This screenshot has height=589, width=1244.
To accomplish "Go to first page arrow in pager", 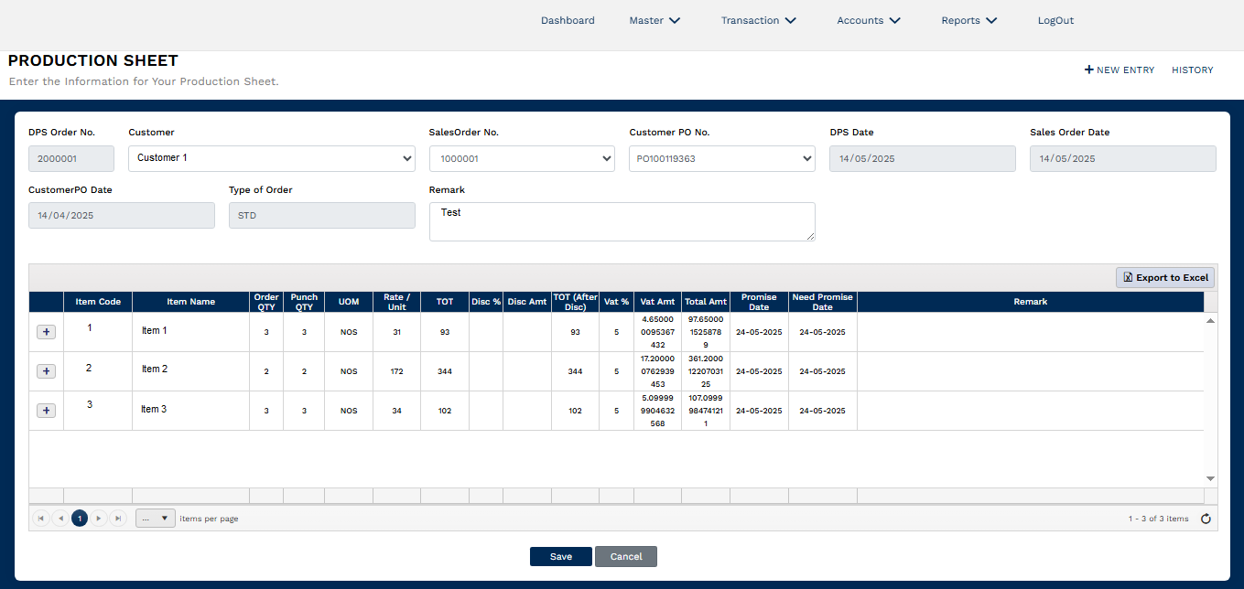I will [x=41, y=519].
